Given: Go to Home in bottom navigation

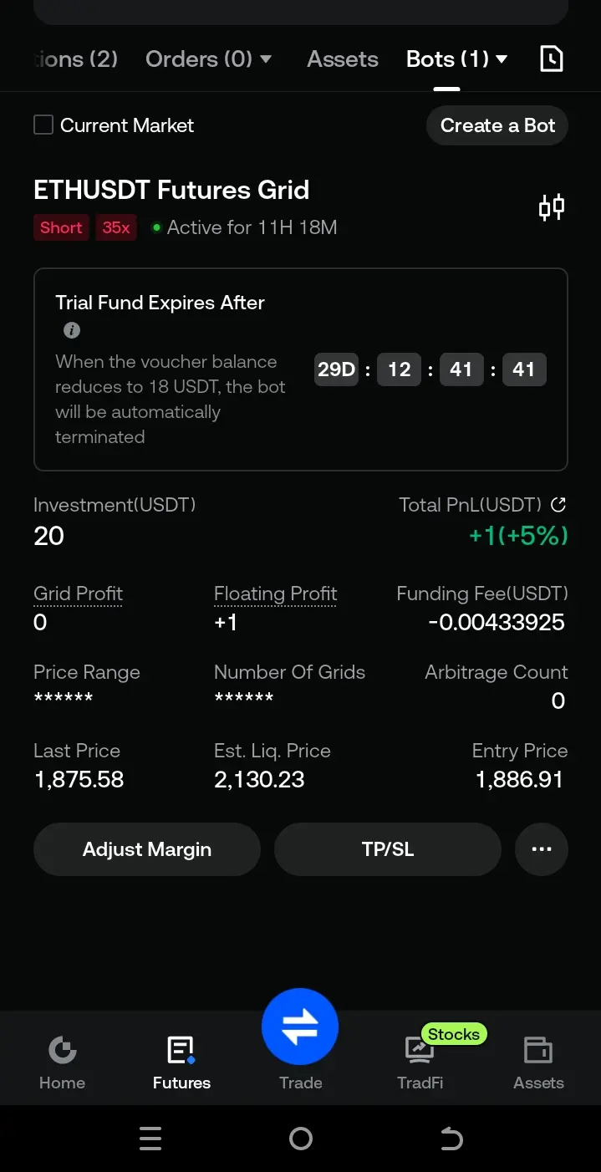Looking at the screenshot, I should [63, 1062].
